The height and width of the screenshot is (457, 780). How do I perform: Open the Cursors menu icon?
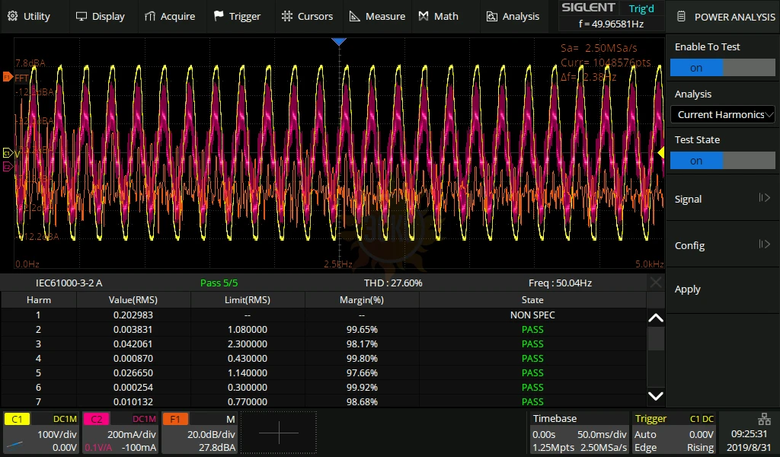(x=287, y=16)
